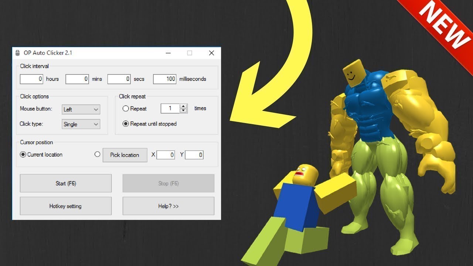
Task: Click the 'Mouse button:' label
Action: click(x=36, y=109)
